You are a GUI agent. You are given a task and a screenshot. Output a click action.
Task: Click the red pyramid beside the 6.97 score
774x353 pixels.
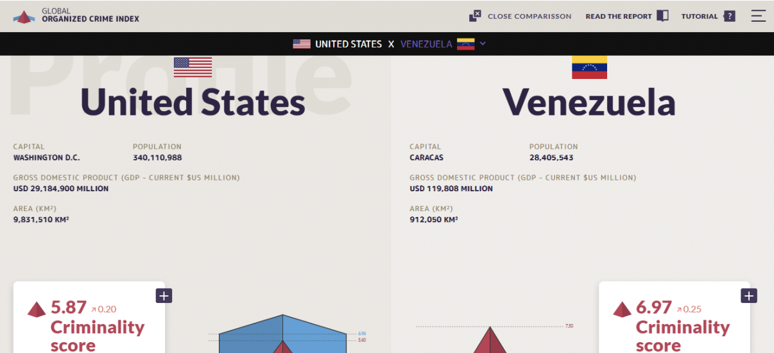622,309
